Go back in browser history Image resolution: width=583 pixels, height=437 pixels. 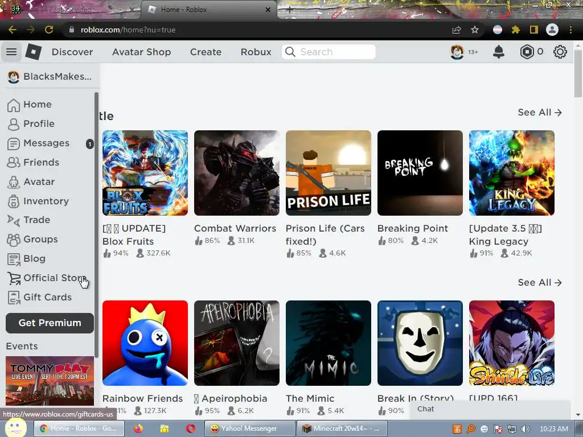pos(13,30)
